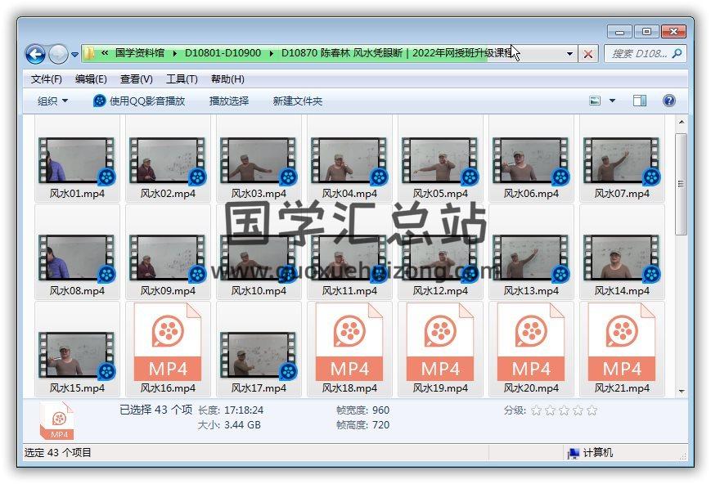Screen dimensions: 711x484
Task: Click the back navigation arrow button
Action: point(35,54)
